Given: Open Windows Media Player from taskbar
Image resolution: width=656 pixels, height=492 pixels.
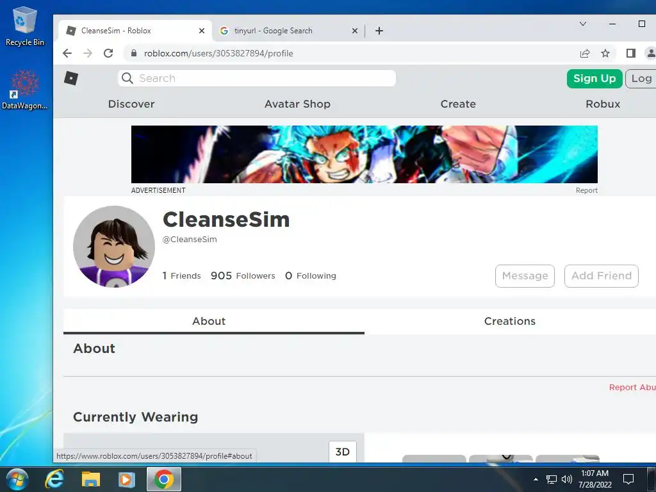Looking at the screenshot, I should 127,479.
